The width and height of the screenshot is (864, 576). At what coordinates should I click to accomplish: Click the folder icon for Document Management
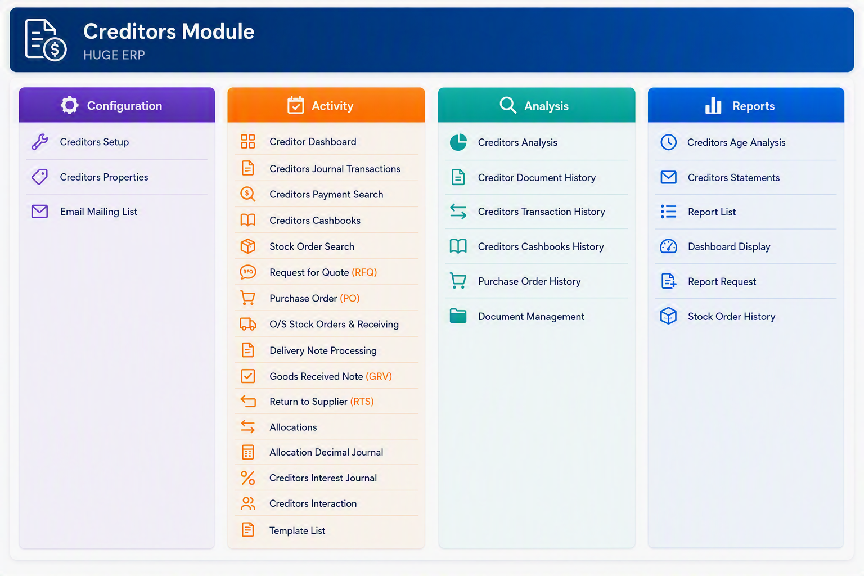pyautogui.click(x=458, y=316)
